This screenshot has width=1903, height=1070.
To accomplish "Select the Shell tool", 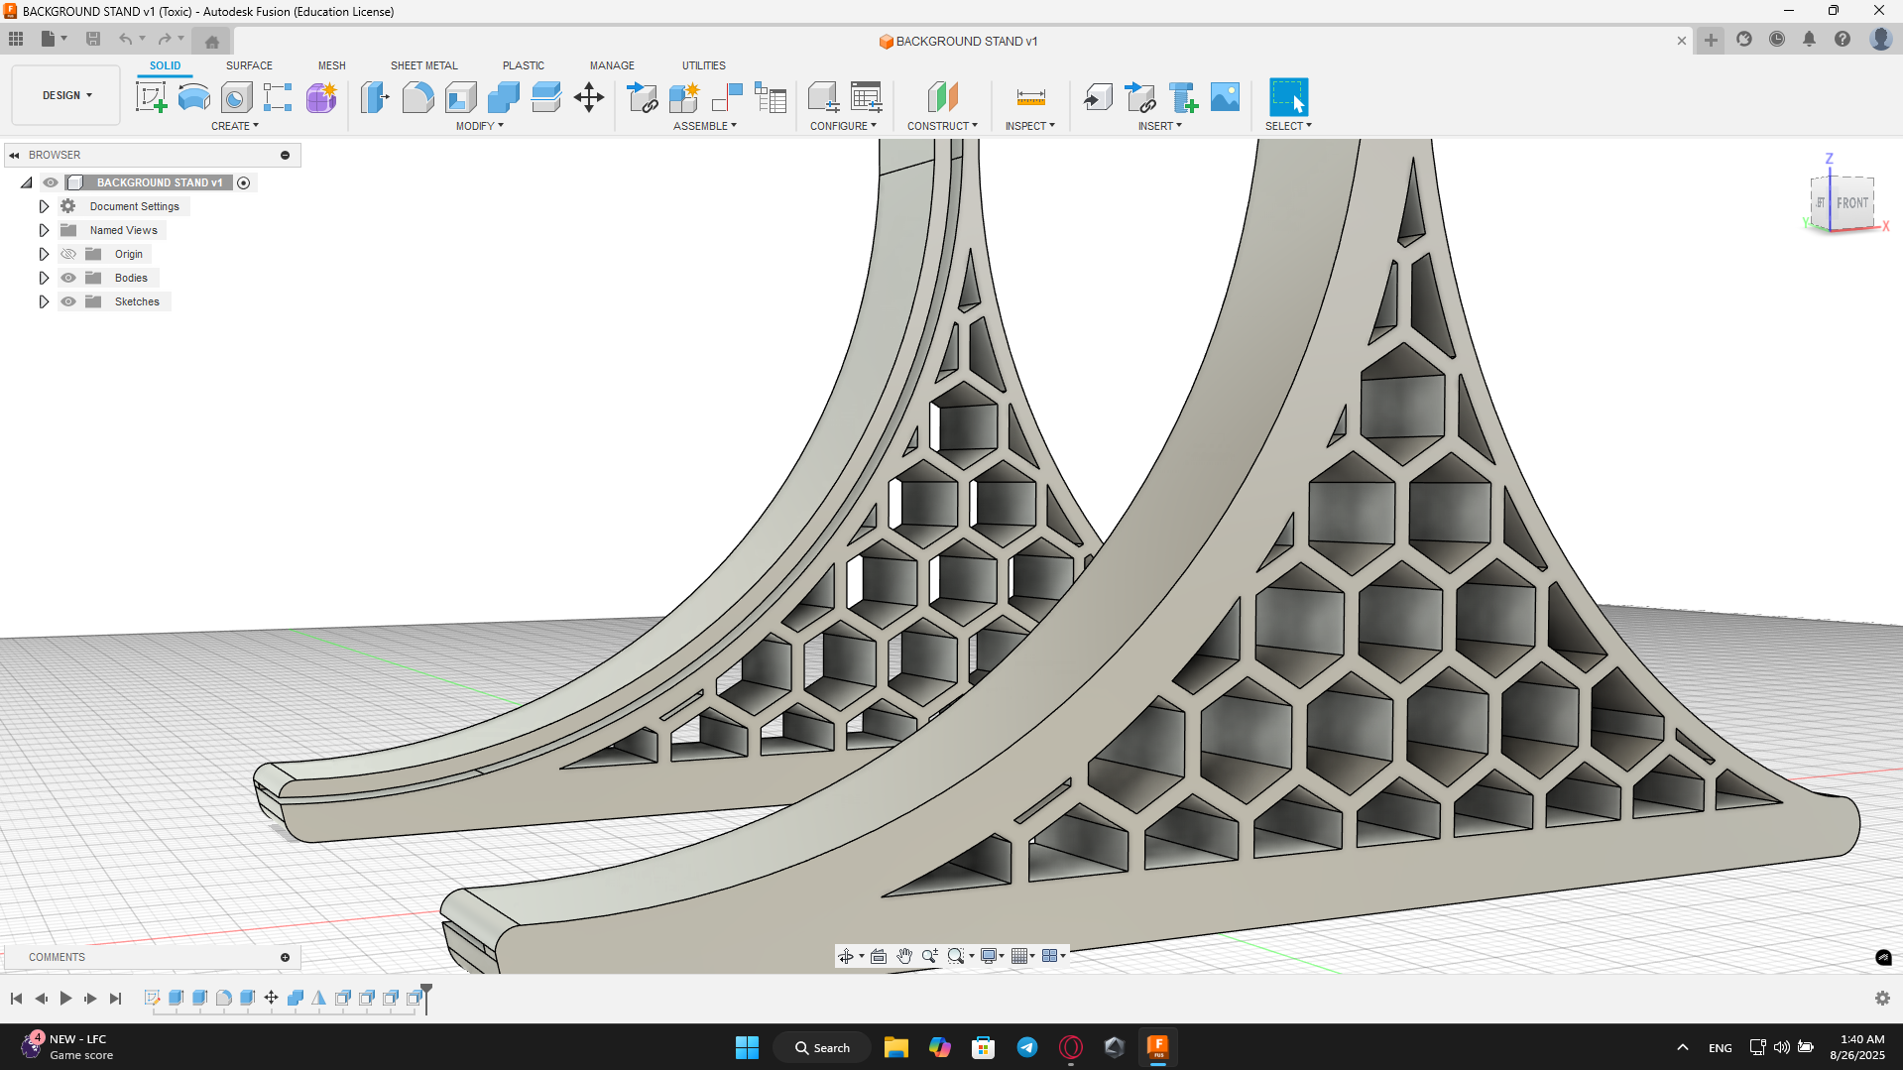I will pyautogui.click(x=461, y=97).
